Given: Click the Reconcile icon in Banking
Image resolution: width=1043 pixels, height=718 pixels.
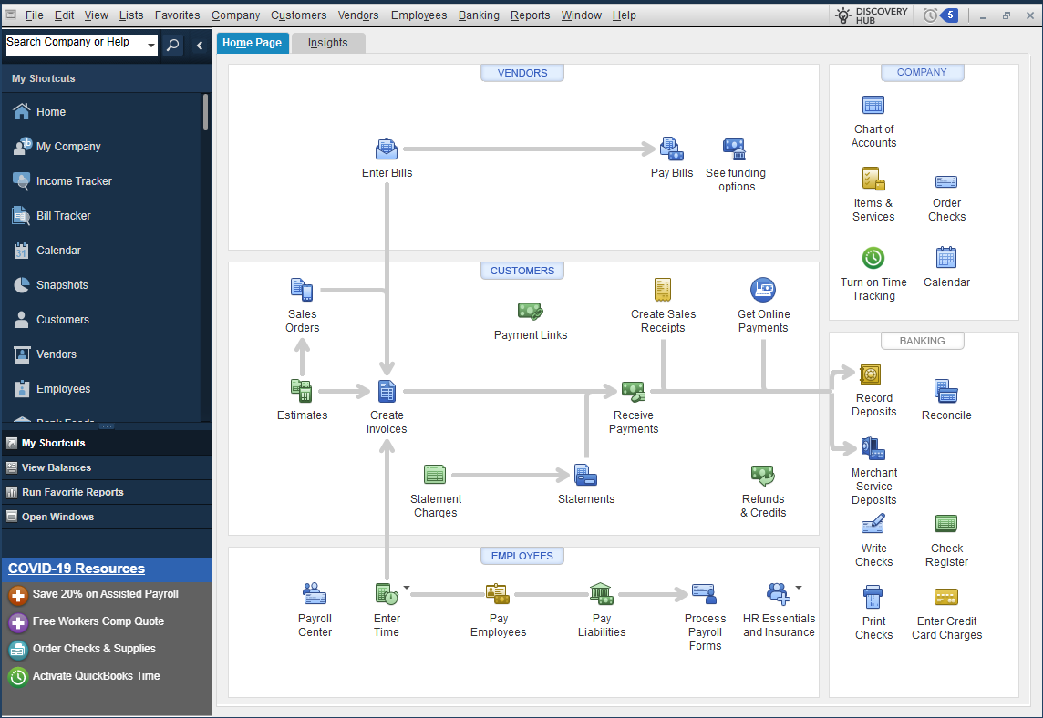Looking at the screenshot, I should [946, 392].
